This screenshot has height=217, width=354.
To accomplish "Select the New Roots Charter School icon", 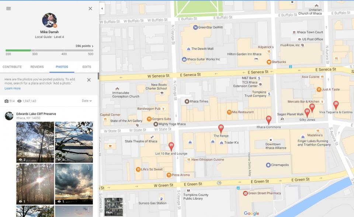I will tap(162, 93).
